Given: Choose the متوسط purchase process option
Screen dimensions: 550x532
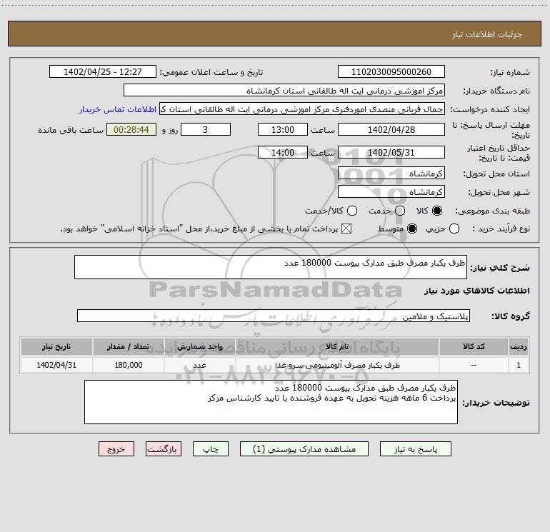Looking at the screenshot, I should tap(412, 229).
